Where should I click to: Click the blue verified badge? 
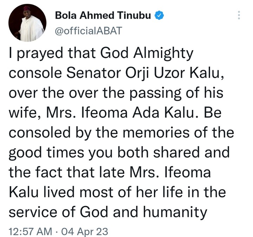(159, 15)
